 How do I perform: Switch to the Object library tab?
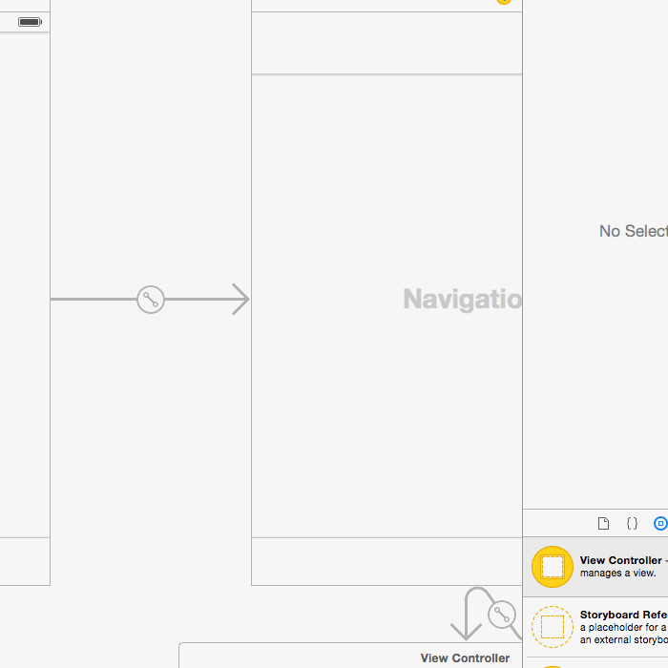coord(659,524)
